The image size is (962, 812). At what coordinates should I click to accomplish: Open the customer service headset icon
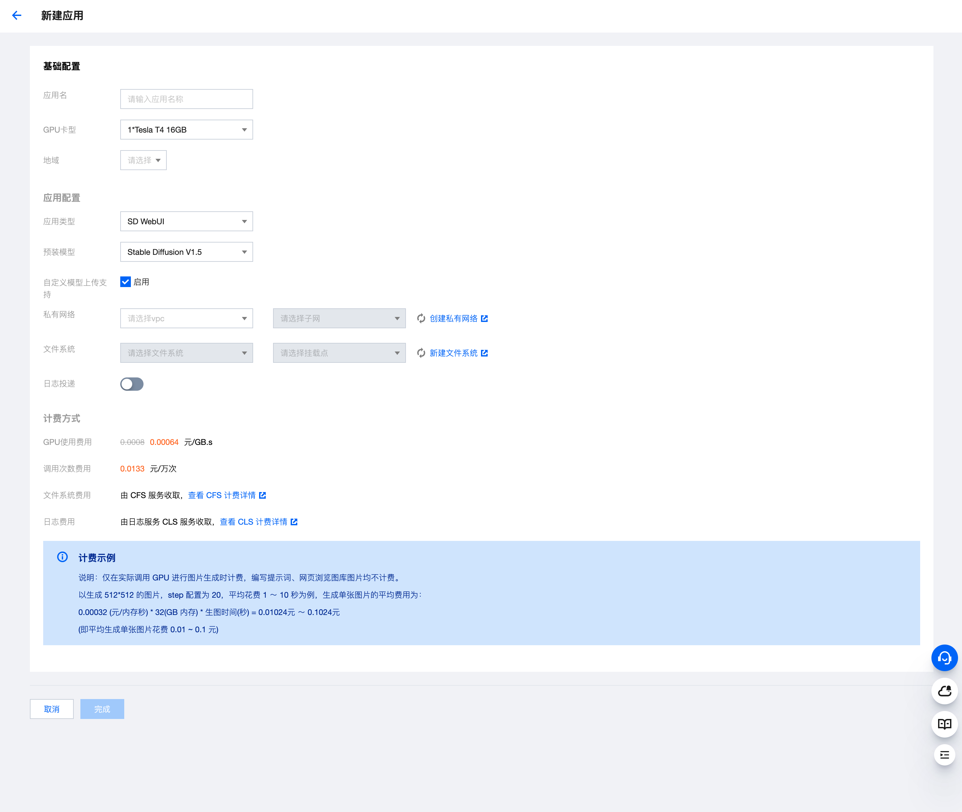(944, 658)
